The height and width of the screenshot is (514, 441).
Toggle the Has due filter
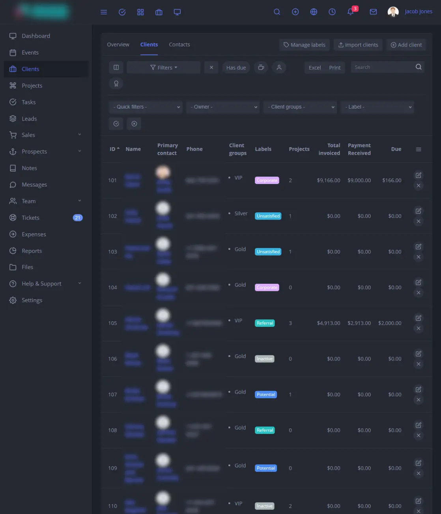pyautogui.click(x=236, y=68)
